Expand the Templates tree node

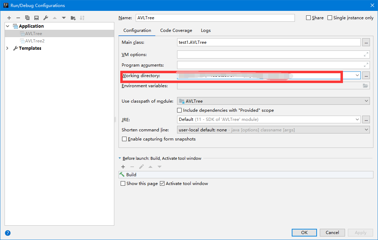point(7,48)
